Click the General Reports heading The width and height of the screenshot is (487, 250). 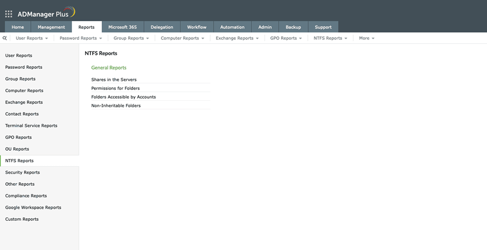click(109, 68)
